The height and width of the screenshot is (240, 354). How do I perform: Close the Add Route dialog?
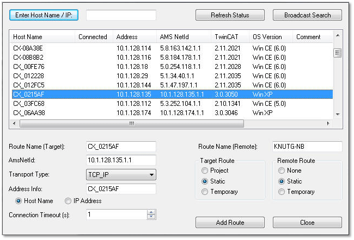coord(307,223)
